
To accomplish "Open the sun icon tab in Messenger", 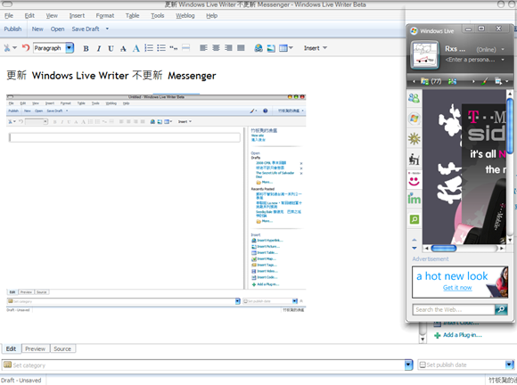I will (414, 139).
